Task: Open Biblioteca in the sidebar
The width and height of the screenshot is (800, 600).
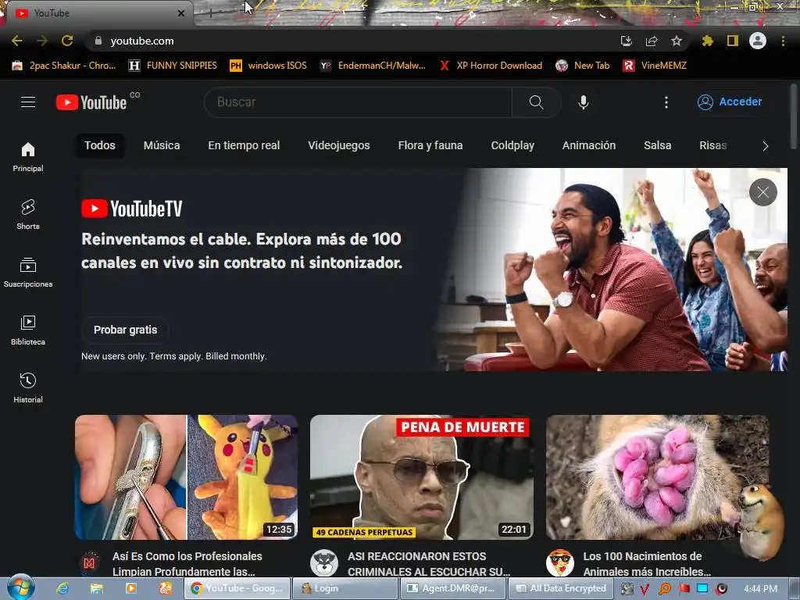Action: 28,330
